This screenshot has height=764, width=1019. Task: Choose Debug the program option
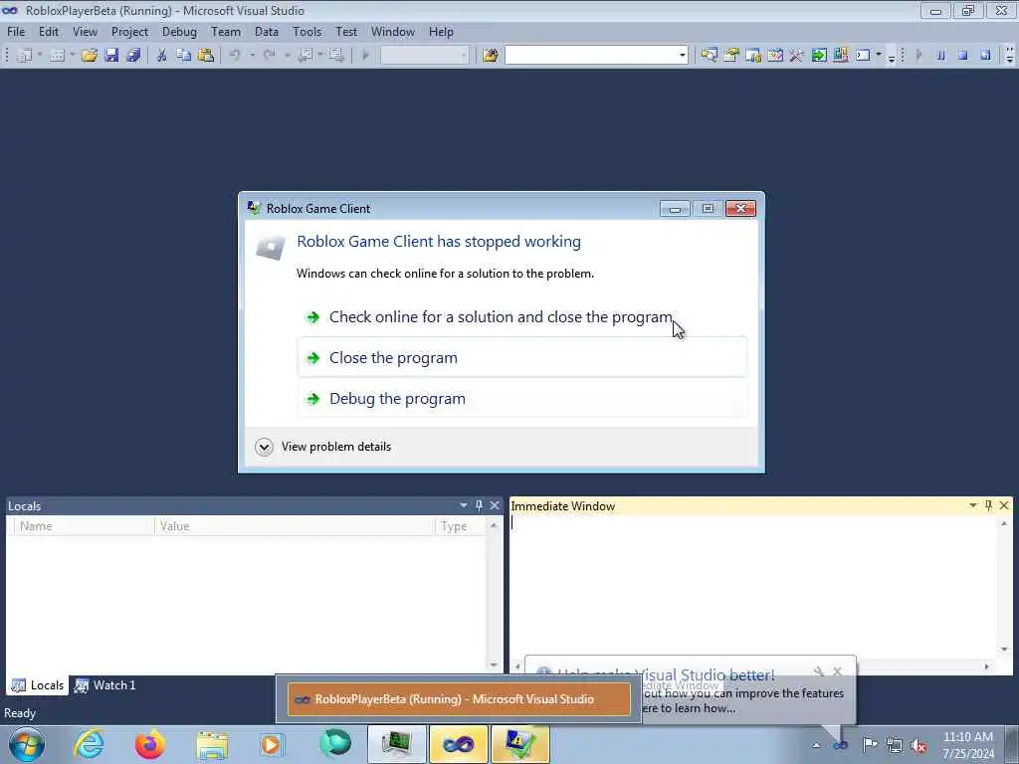tap(521, 399)
